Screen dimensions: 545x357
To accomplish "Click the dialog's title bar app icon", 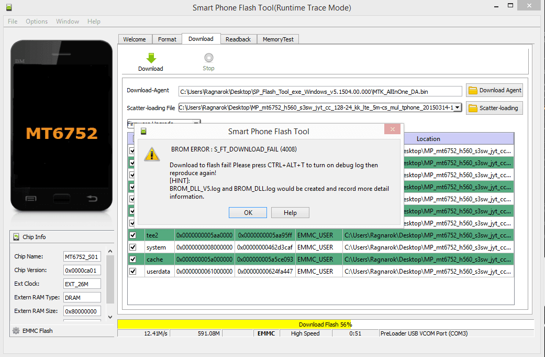I will point(143,131).
